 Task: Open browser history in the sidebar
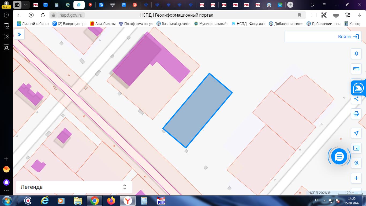coord(6,15)
